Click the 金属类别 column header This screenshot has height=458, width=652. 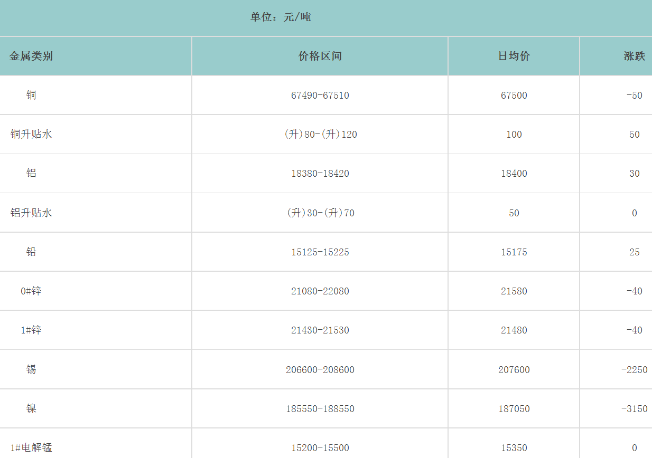click(31, 56)
